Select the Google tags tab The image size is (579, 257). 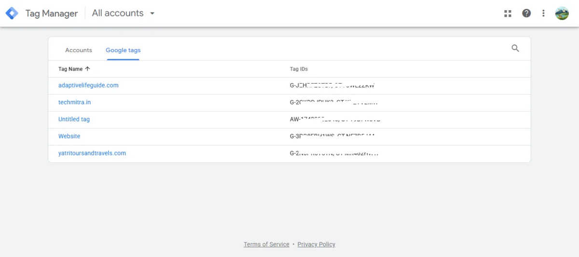tap(123, 50)
